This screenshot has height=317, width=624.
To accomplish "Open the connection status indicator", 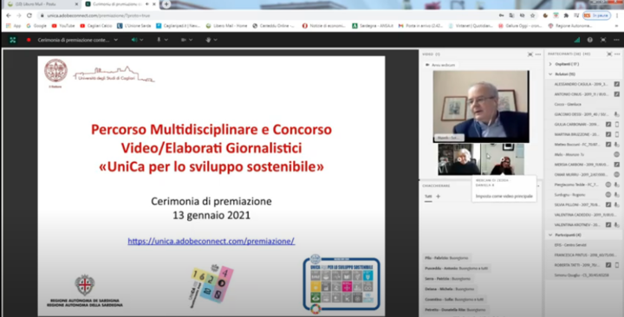I will tap(577, 40).
